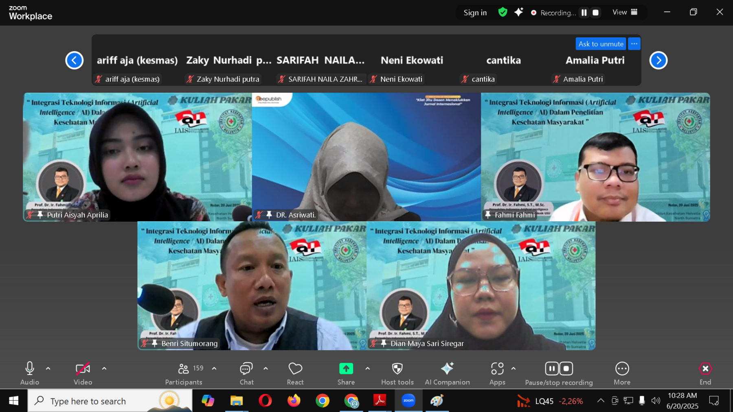733x412 pixels.
Task: Click the Ask to unmute button
Action: [x=601, y=44]
